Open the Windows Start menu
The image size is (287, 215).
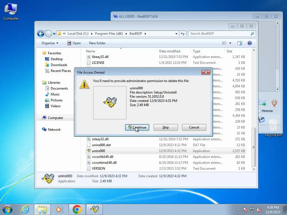coord(8,209)
